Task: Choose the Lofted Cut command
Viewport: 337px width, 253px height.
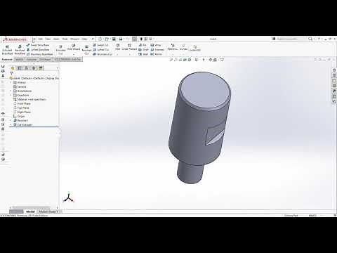Action: click(101, 50)
